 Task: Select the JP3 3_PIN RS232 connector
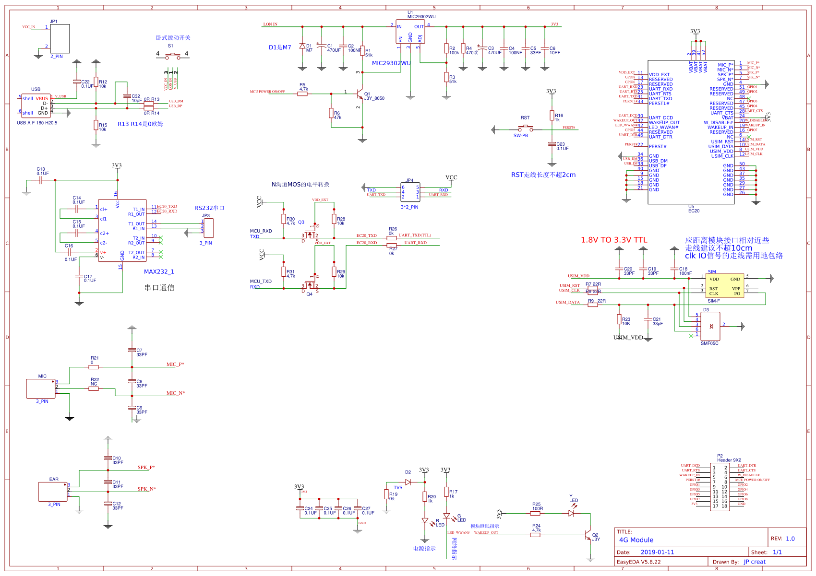208,228
